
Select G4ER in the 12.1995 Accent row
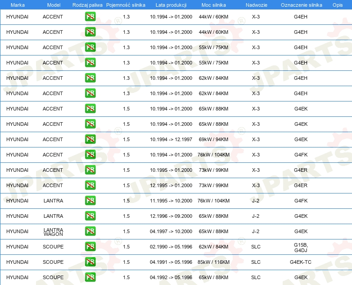[x=301, y=185]
